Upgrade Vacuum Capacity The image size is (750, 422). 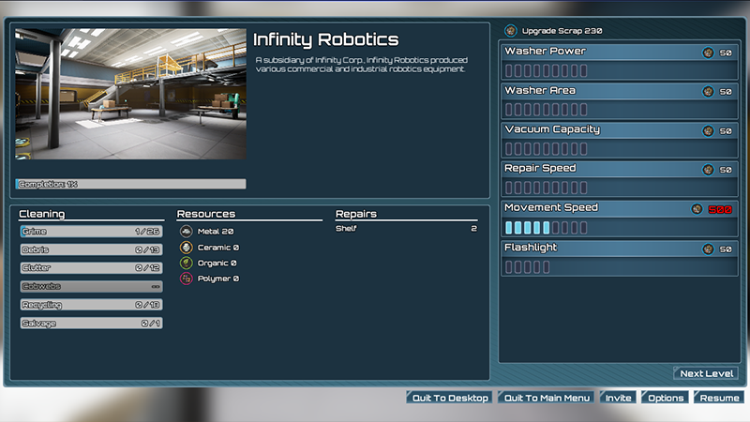[x=619, y=130]
